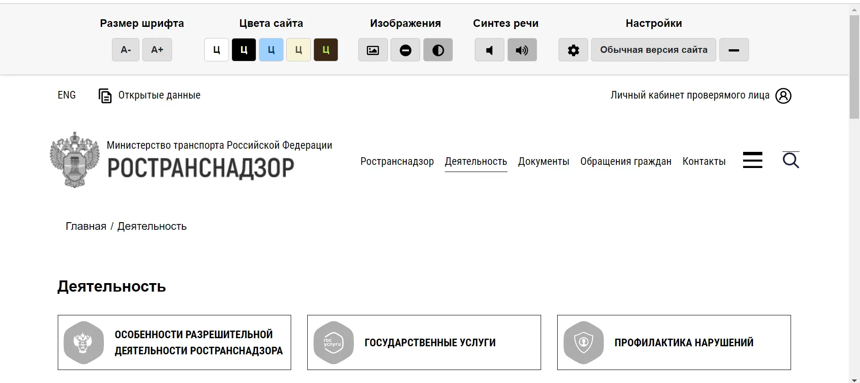
Task: Select the light blue site color scheme
Action: [271, 50]
